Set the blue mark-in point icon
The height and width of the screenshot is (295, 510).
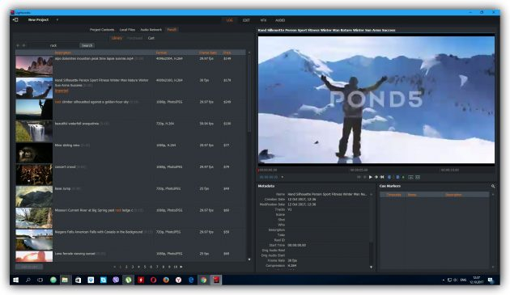coord(389,177)
